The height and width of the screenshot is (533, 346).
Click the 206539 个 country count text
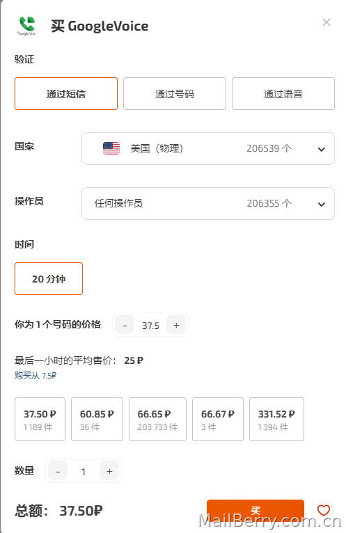[x=269, y=148]
